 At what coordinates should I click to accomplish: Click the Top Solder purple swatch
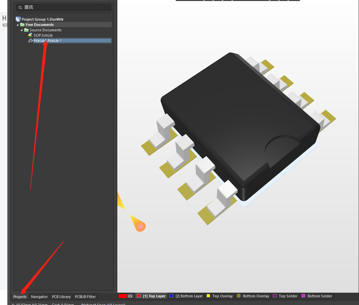click(275, 296)
